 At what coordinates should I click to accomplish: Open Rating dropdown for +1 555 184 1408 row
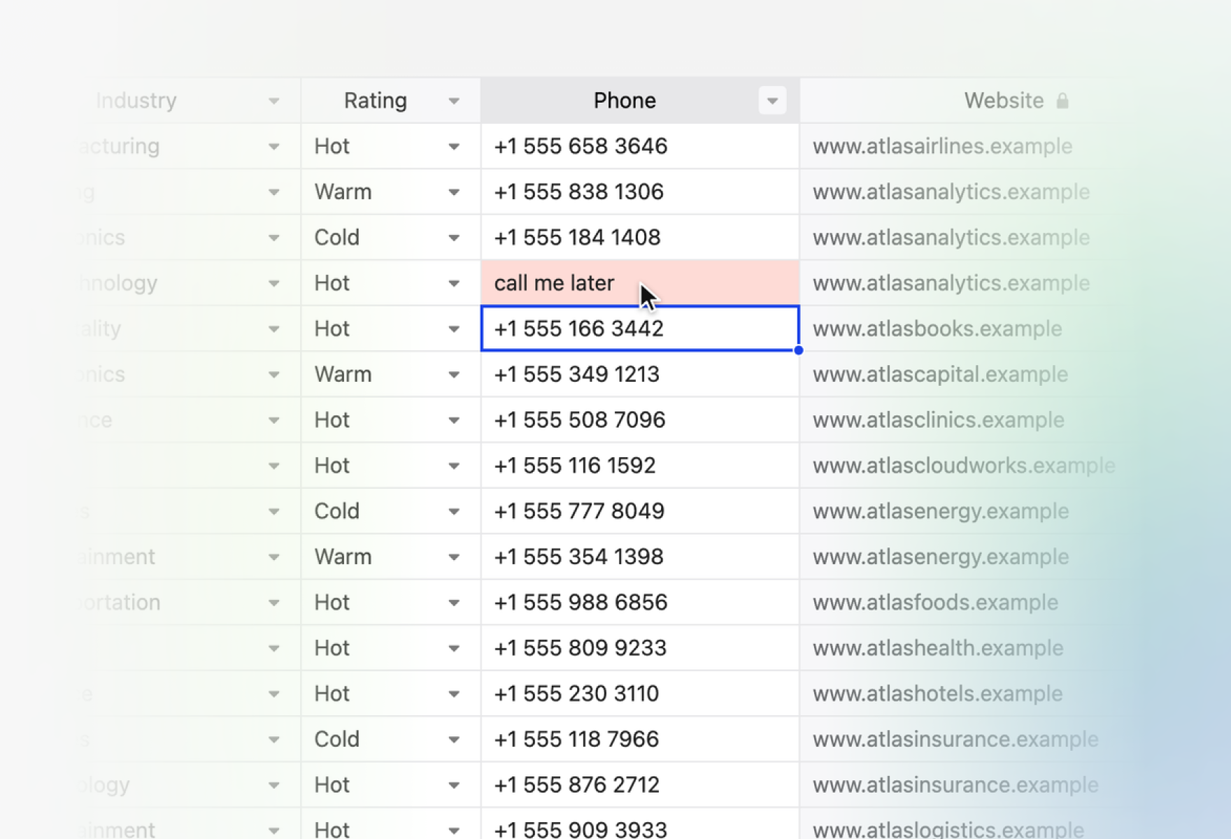(454, 238)
